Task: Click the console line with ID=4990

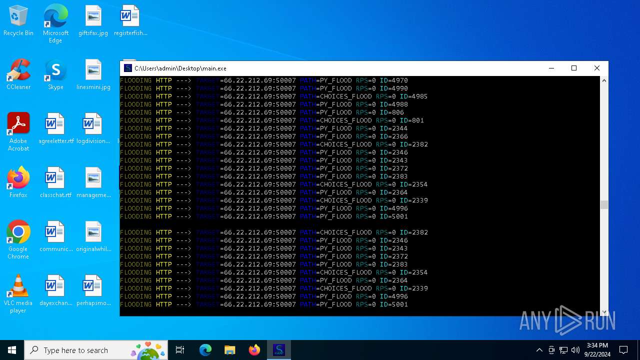Action: pyautogui.click(x=264, y=88)
